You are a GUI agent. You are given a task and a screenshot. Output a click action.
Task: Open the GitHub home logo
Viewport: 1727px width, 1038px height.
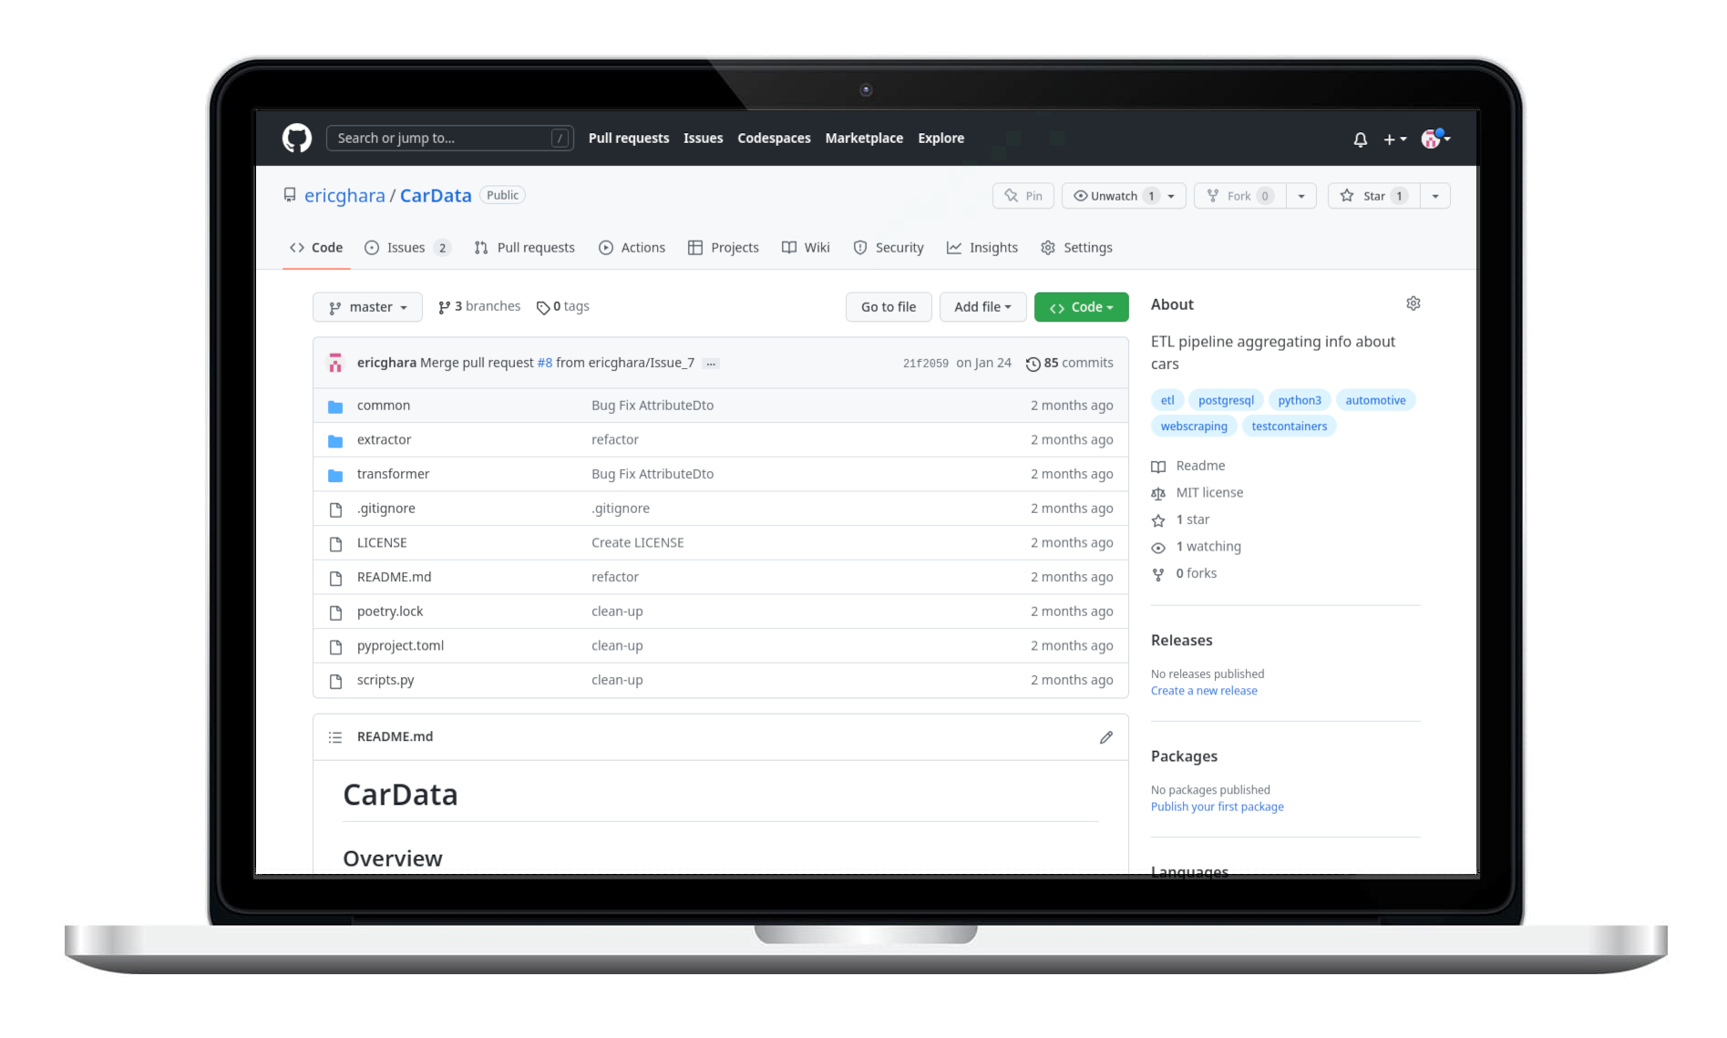[x=297, y=139]
